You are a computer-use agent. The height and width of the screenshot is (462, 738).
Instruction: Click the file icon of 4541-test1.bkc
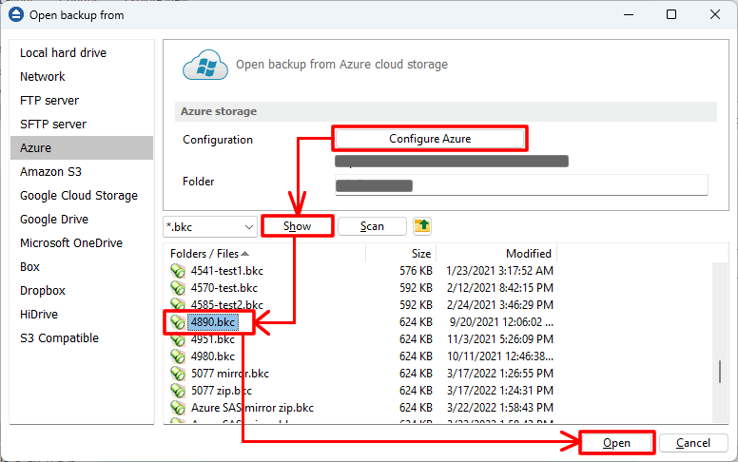(178, 271)
